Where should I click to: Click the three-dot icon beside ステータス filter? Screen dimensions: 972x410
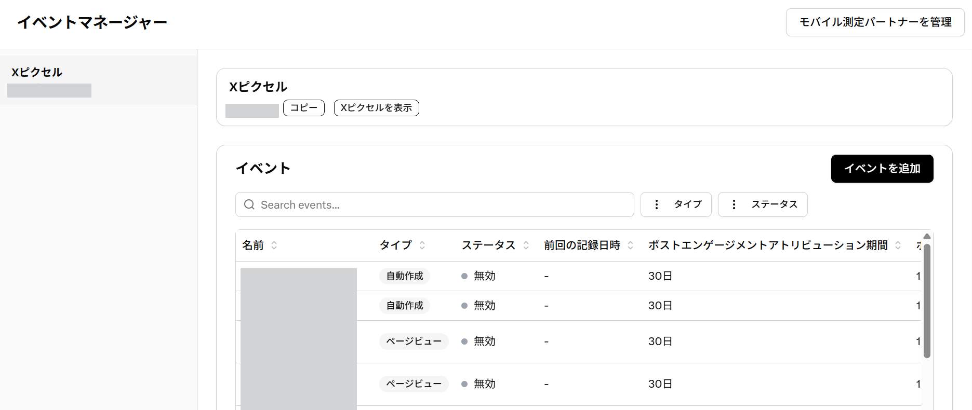(x=734, y=204)
